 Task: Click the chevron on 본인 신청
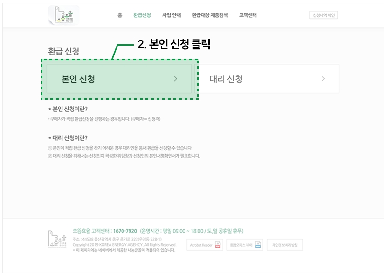pyautogui.click(x=176, y=79)
